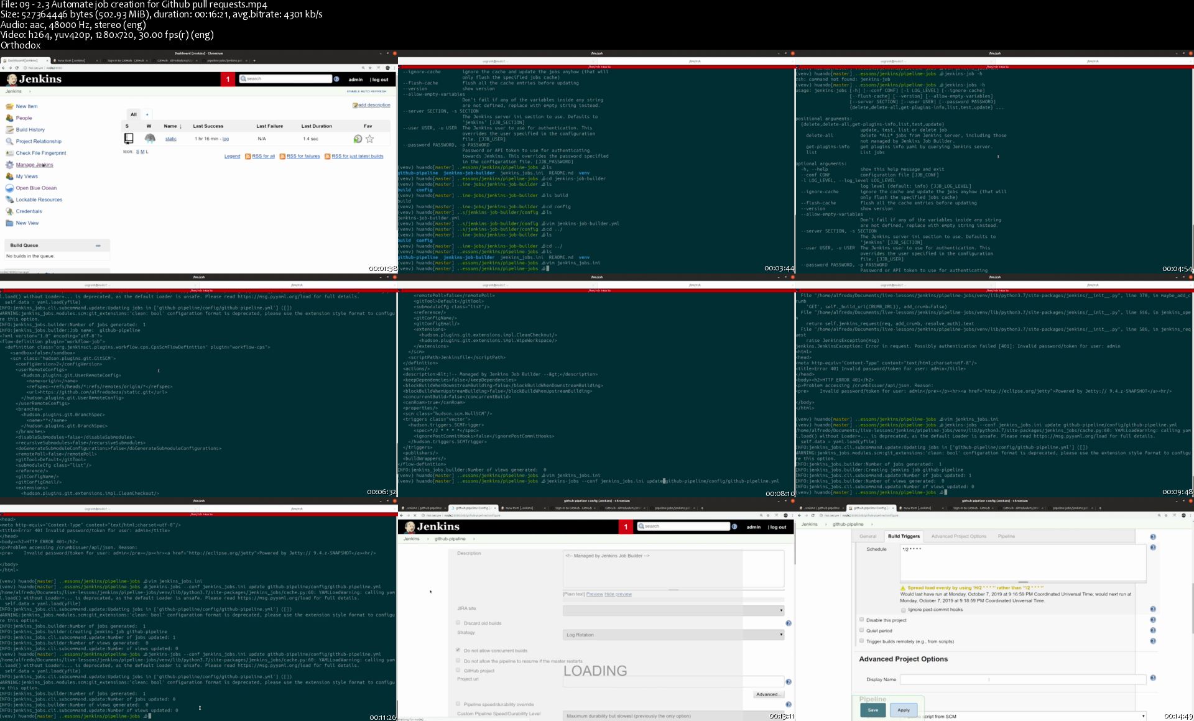
Task: Toggle Pipeline speed/durability override checkbox
Action: click(x=458, y=704)
